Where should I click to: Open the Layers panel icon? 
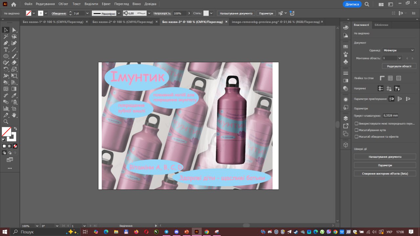point(346,118)
